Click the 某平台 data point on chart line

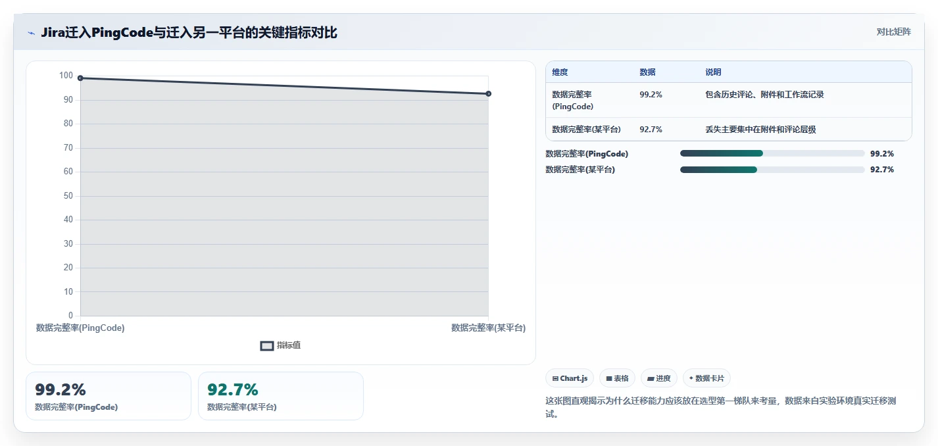[x=488, y=93]
